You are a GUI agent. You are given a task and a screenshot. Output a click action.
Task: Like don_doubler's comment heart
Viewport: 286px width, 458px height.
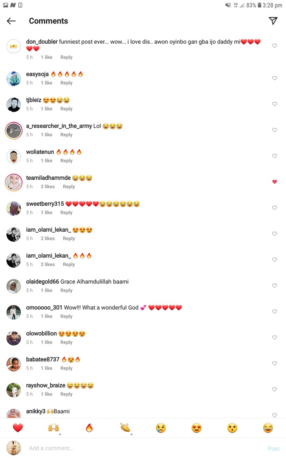click(274, 46)
